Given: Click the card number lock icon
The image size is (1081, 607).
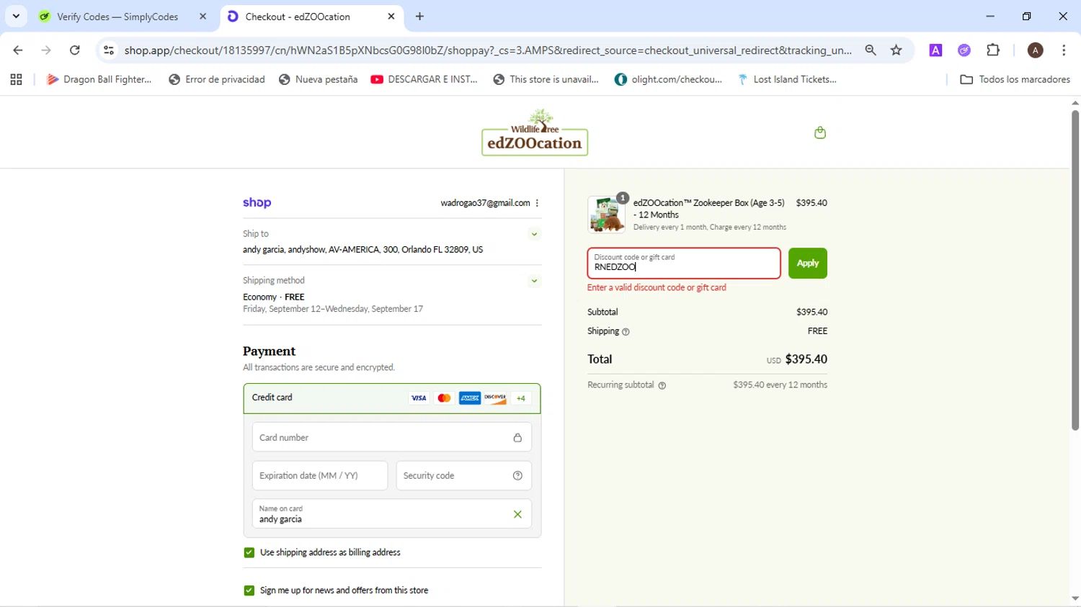Looking at the screenshot, I should (x=517, y=438).
